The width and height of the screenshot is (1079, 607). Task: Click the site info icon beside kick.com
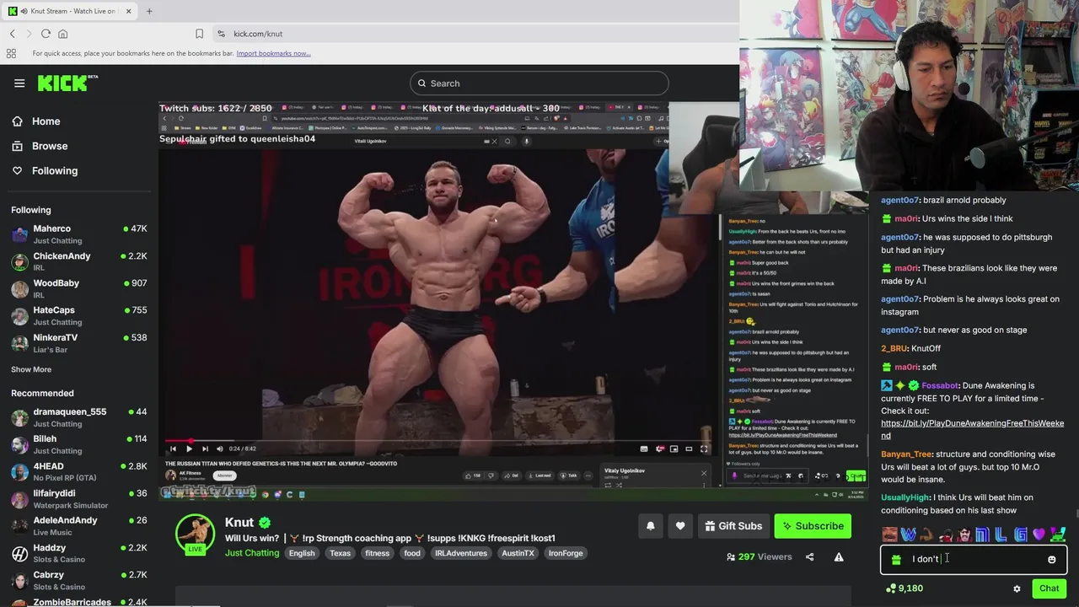pyautogui.click(x=221, y=34)
